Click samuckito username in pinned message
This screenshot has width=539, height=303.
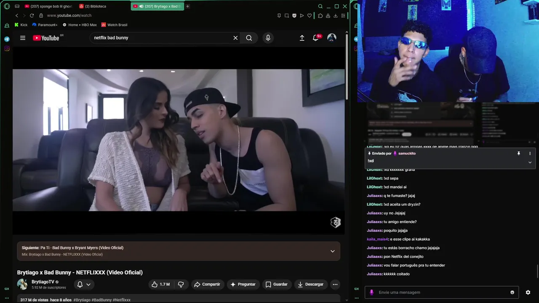point(407,154)
